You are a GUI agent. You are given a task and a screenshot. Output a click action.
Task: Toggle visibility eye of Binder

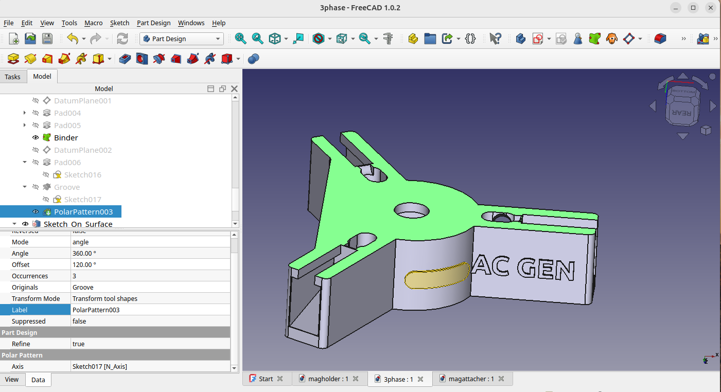click(36, 138)
